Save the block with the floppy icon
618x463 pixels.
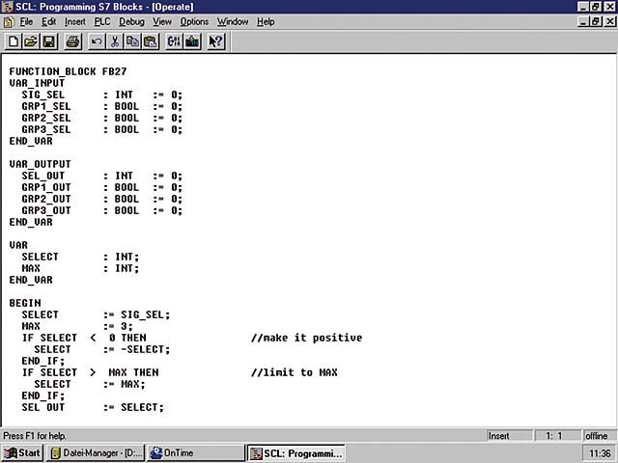[48, 41]
